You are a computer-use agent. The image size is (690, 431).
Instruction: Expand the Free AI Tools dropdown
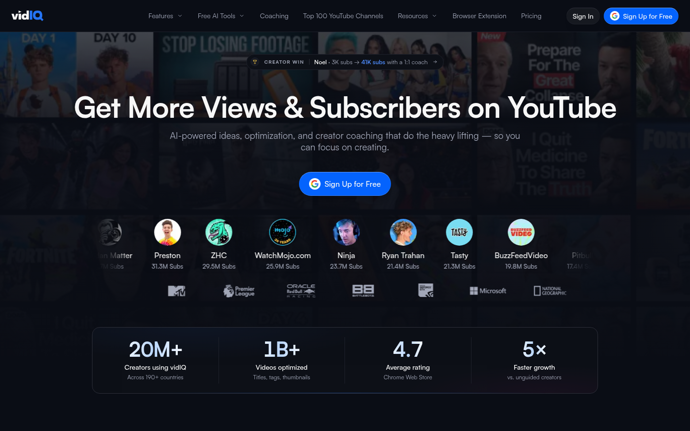221,16
